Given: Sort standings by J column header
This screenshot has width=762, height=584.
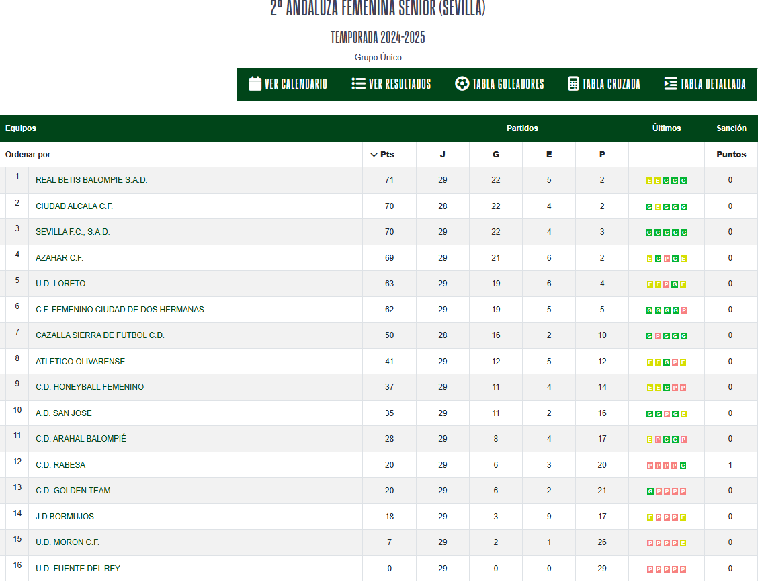Looking at the screenshot, I should [x=443, y=155].
